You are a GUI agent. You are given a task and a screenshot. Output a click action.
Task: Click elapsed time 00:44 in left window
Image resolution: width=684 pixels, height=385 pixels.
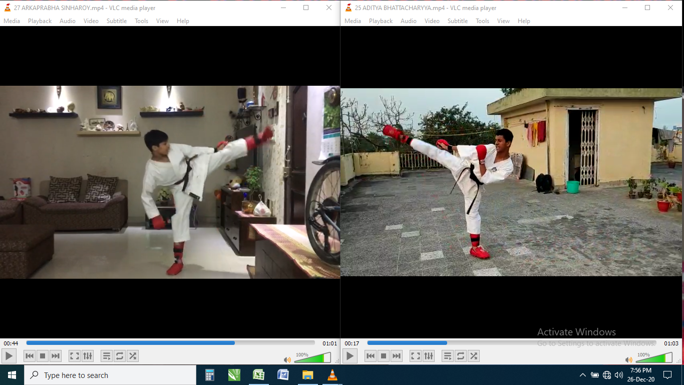(11, 343)
